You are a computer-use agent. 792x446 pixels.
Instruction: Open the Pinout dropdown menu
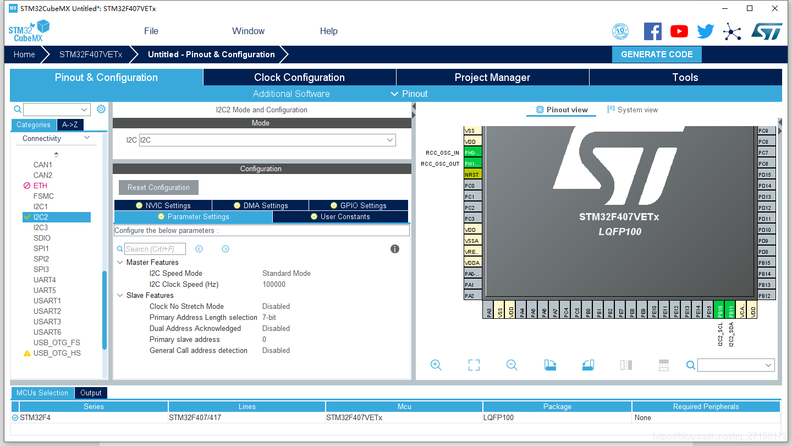[409, 94]
